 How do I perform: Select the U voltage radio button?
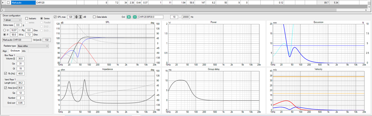(x=4, y=30)
